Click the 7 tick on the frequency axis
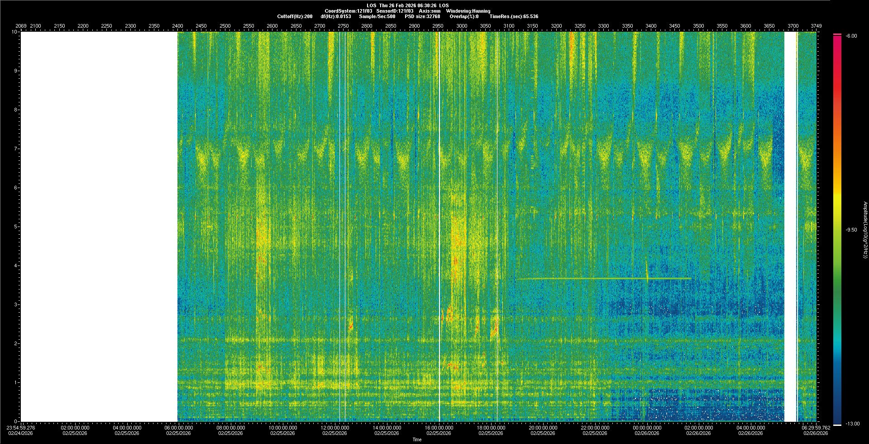 pyautogui.click(x=15, y=149)
